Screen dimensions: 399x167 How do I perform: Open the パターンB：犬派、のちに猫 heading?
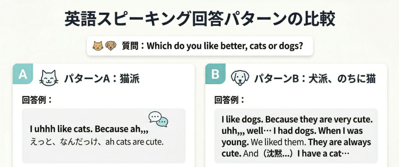tap(314, 79)
